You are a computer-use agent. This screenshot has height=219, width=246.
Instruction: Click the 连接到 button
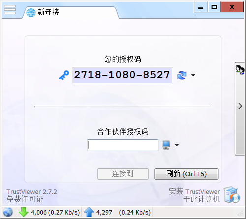(x=123, y=174)
